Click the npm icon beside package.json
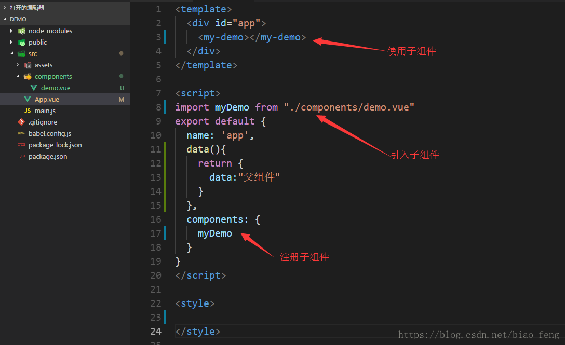 [21, 156]
